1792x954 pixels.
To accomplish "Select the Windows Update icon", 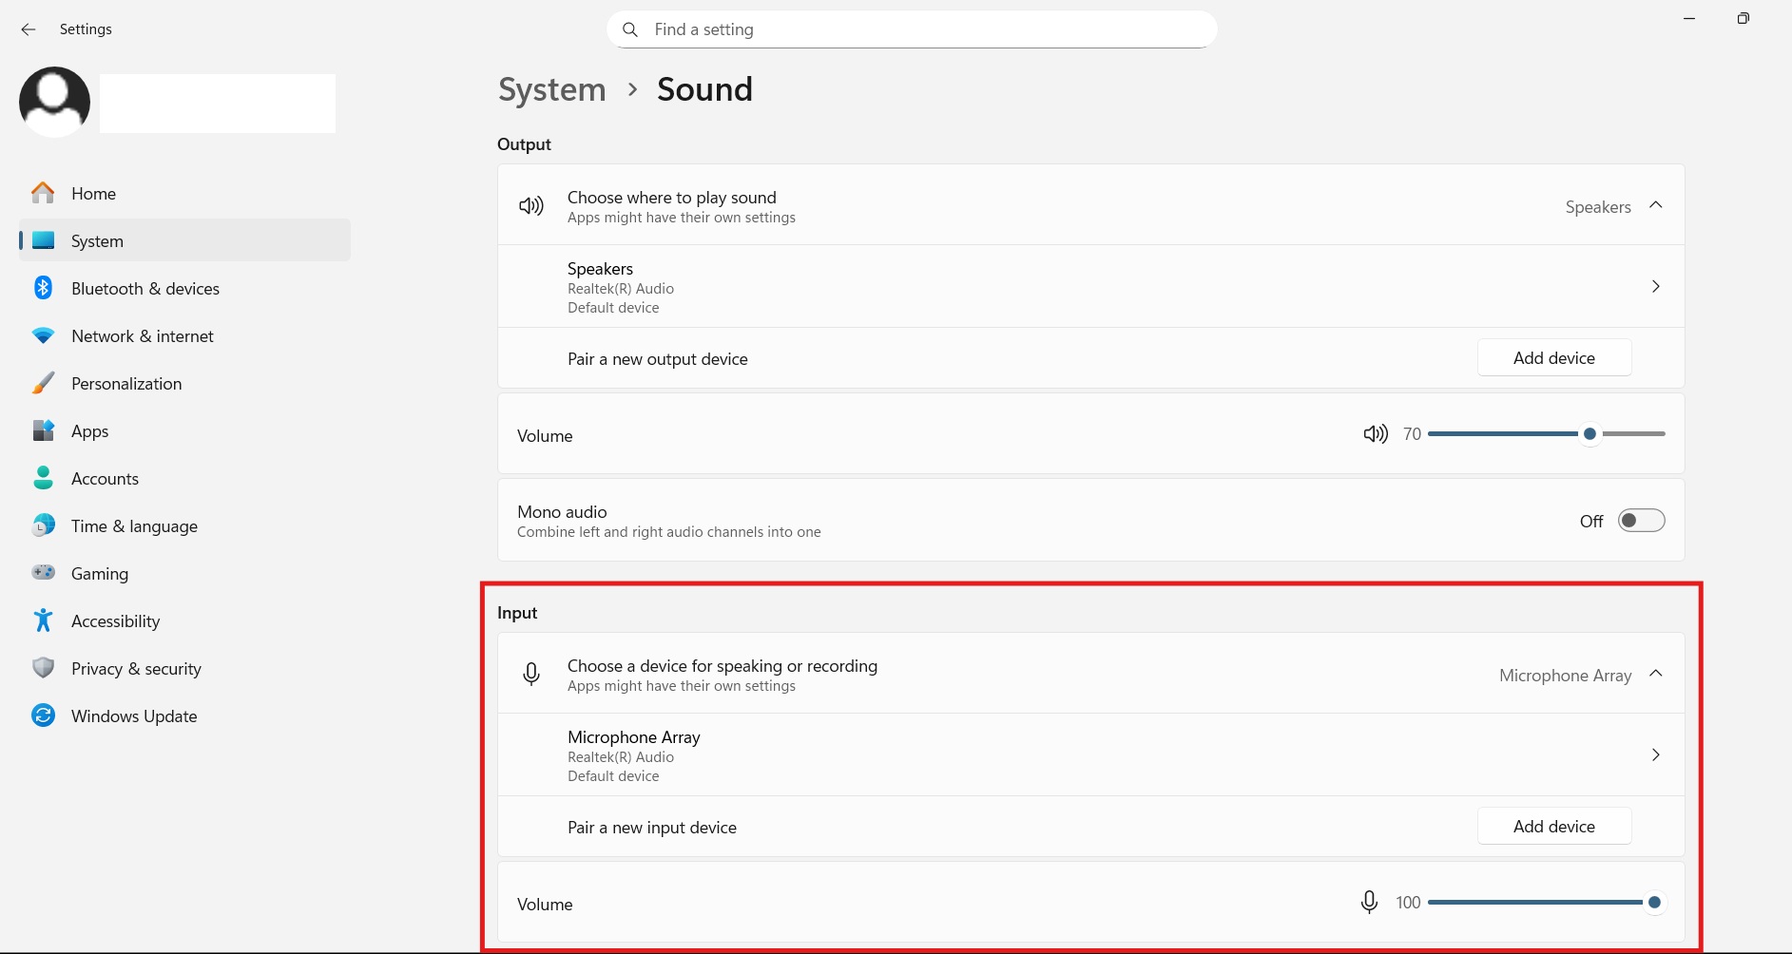I will [43, 715].
